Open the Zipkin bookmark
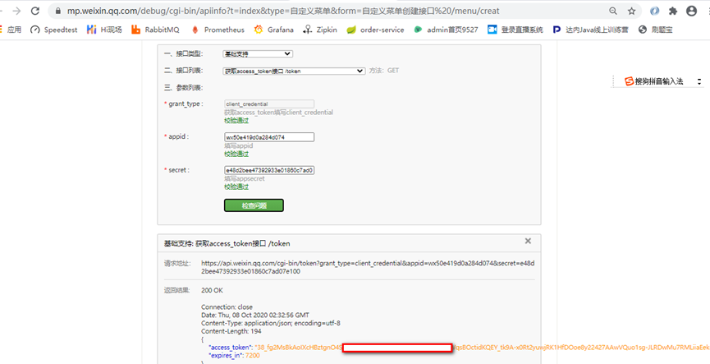710x364 pixels. click(320, 30)
